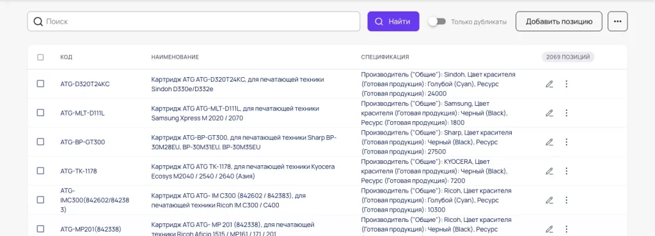Screen dimensions: 655x236
Task: Select the checkbox for ATG-D320T24KC
Action: [40, 84]
